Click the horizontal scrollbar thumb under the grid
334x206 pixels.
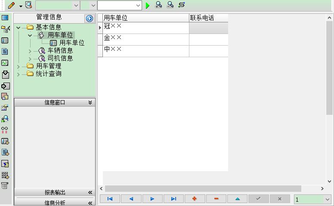pyautogui.click(x=203, y=188)
